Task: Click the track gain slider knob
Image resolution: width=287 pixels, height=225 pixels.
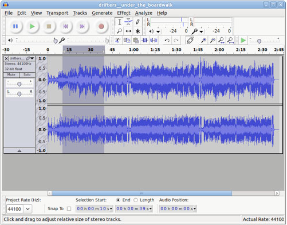Action: [19, 84]
